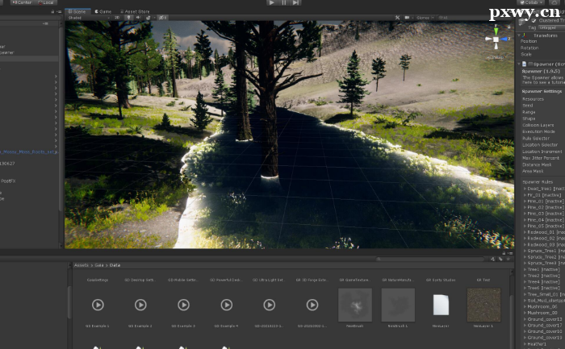Click the Gaia breadcrumb in Project panel
The image size is (565, 349).
tap(98, 265)
